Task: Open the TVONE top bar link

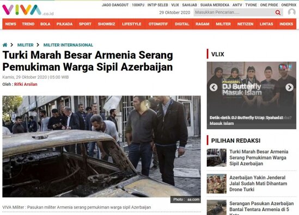Action: click(x=251, y=5)
